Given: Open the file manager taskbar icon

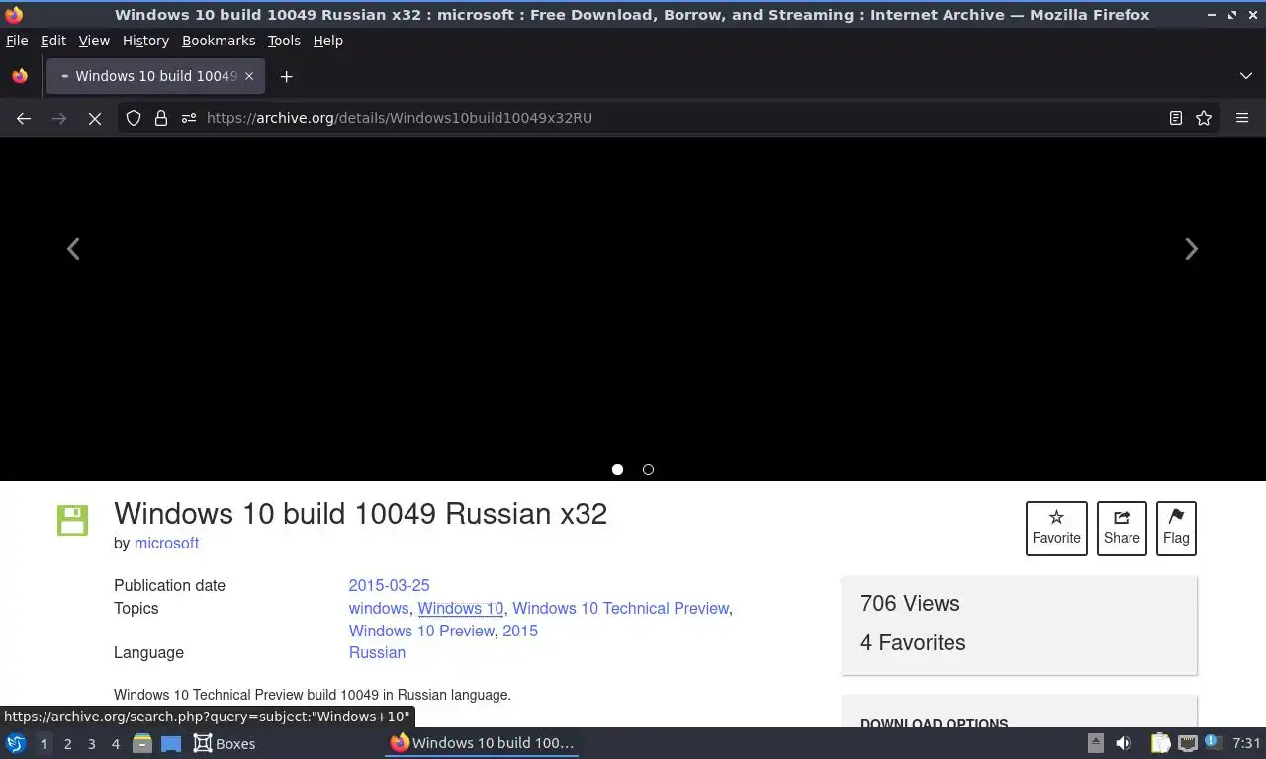Looking at the screenshot, I should pyautogui.click(x=142, y=743).
